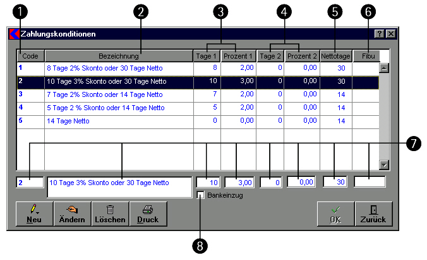Click the Nettotage column header

[336, 55]
